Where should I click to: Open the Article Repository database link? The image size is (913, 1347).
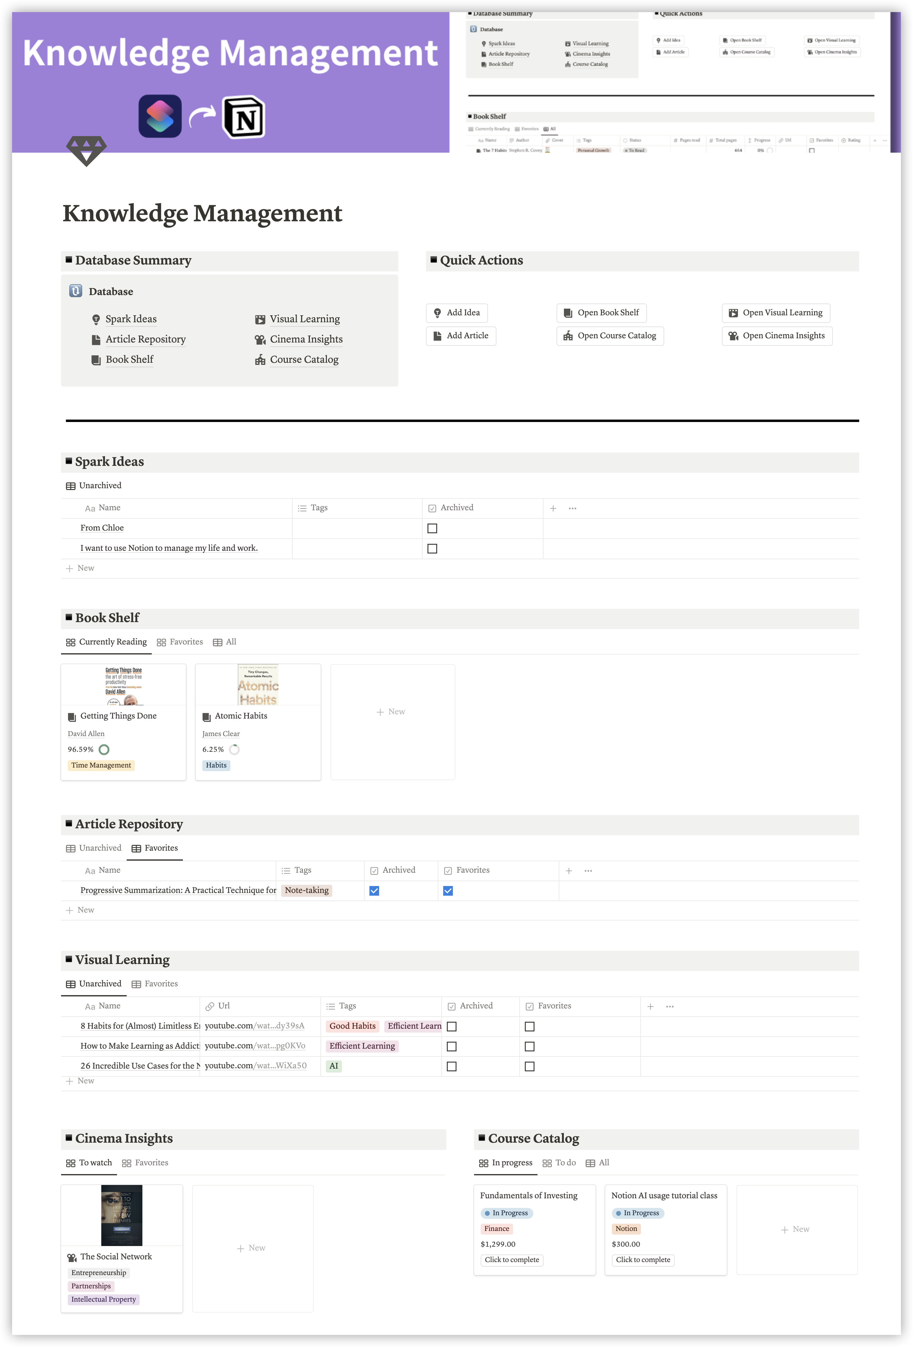coord(145,340)
